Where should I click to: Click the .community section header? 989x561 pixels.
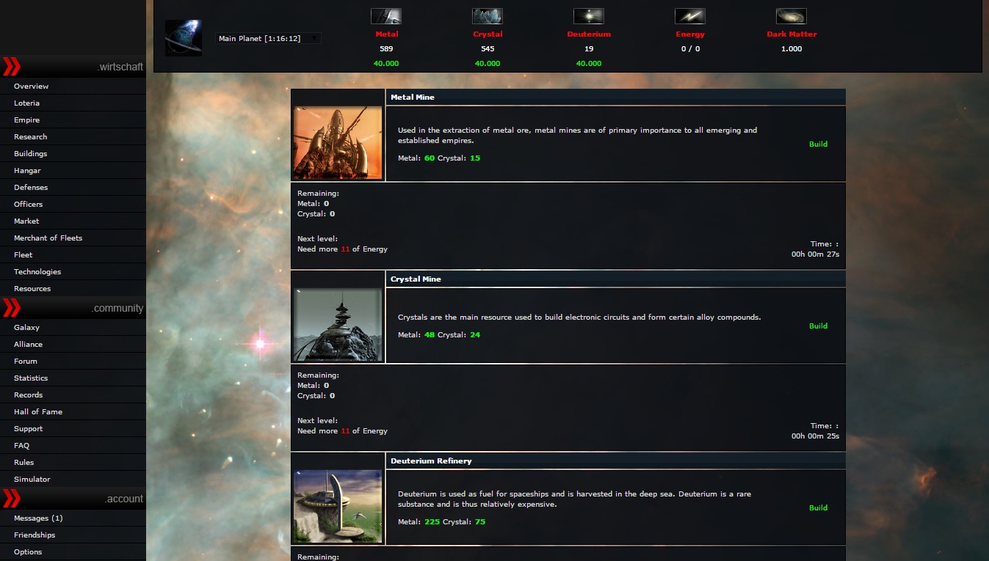73,308
